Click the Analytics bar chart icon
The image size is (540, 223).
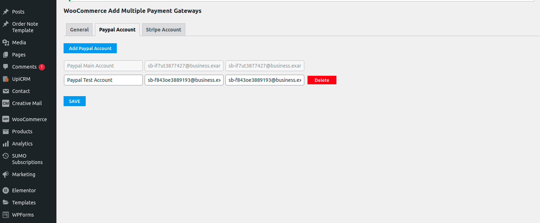click(6, 144)
